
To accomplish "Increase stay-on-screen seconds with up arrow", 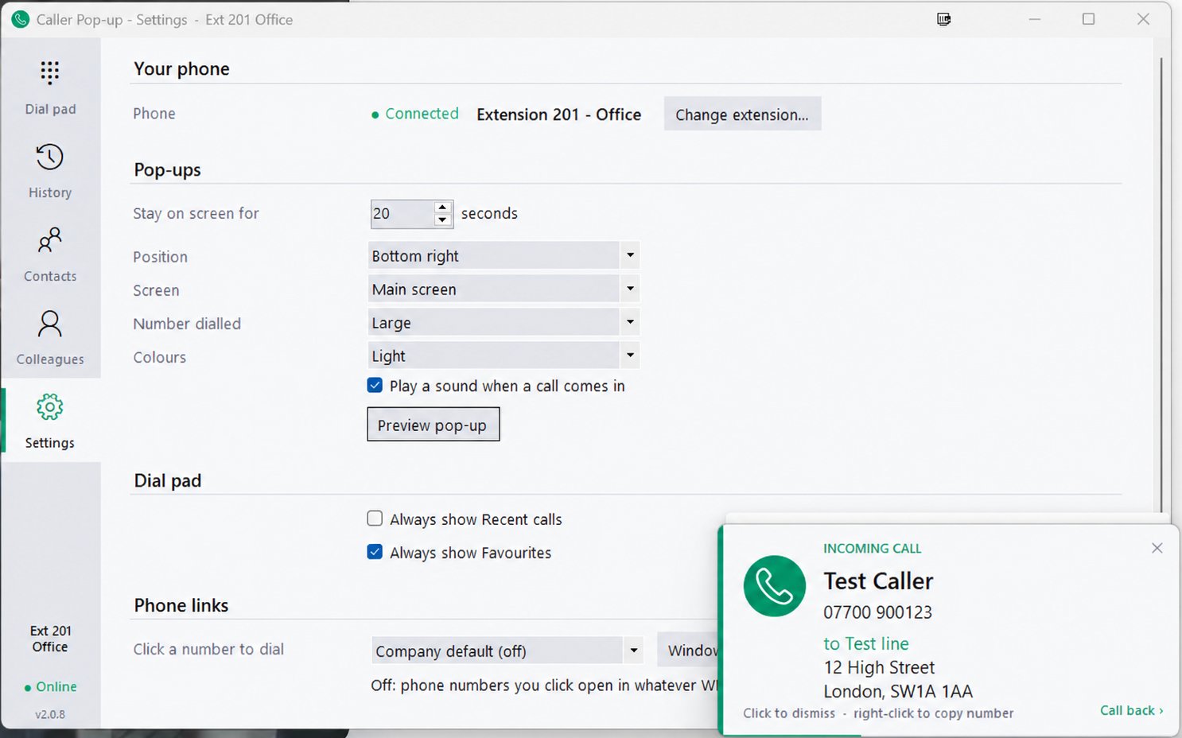I will 443,207.
